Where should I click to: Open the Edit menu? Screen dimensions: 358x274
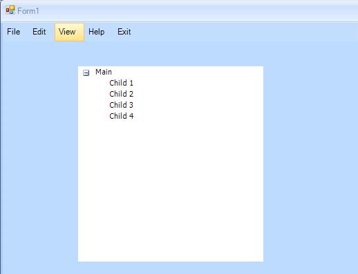(39, 32)
